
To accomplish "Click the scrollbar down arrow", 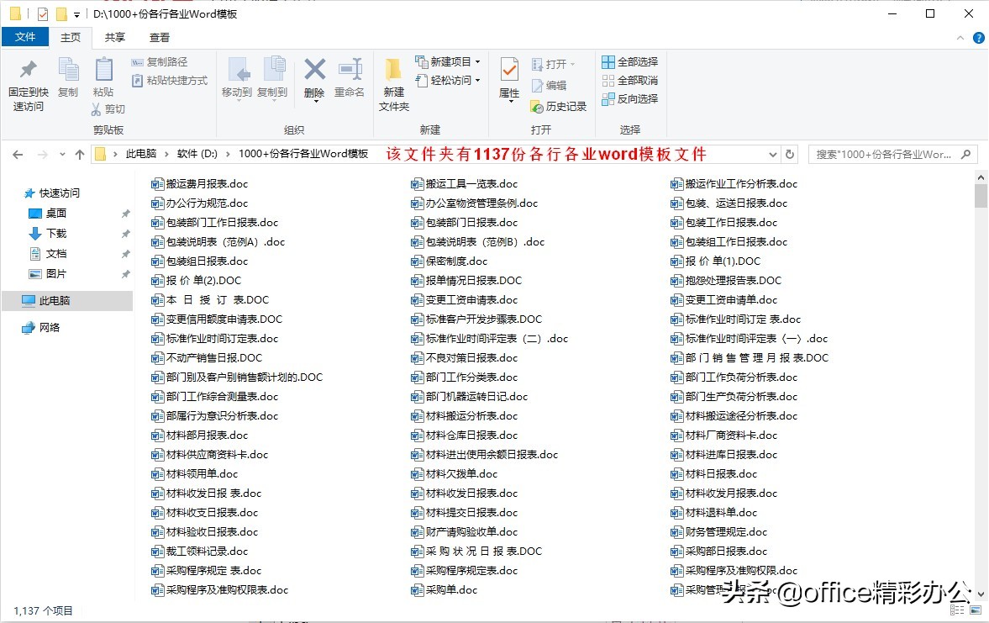I will click(x=980, y=594).
